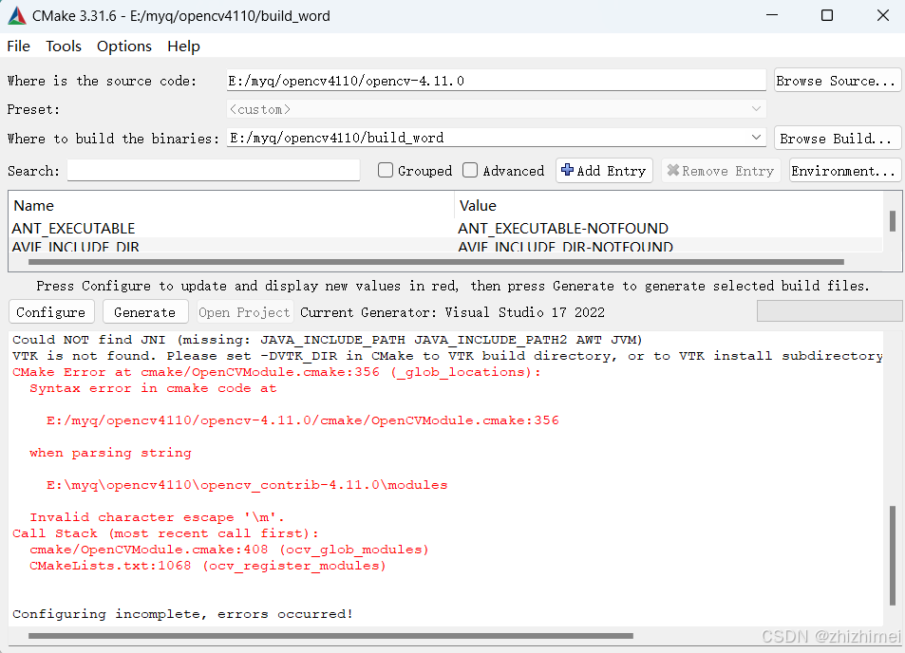Screen dimensions: 905x653
Task: Click the ocv_glob_modules call stack entry
Action: (x=229, y=550)
